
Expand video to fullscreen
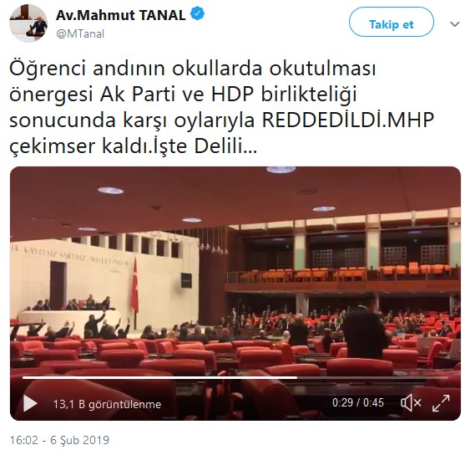tap(441, 403)
